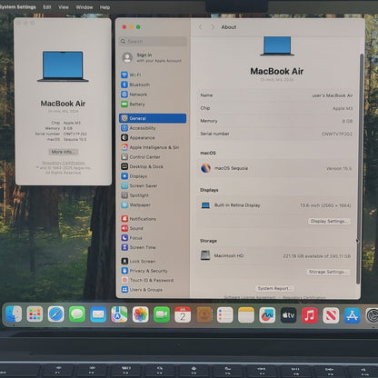Open Desktop & Dock settings

point(142,166)
